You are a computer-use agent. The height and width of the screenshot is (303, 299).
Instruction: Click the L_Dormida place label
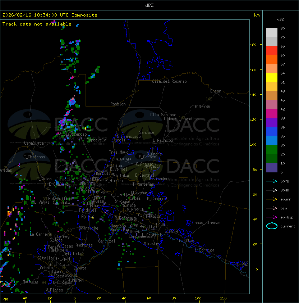[x=204, y=250]
